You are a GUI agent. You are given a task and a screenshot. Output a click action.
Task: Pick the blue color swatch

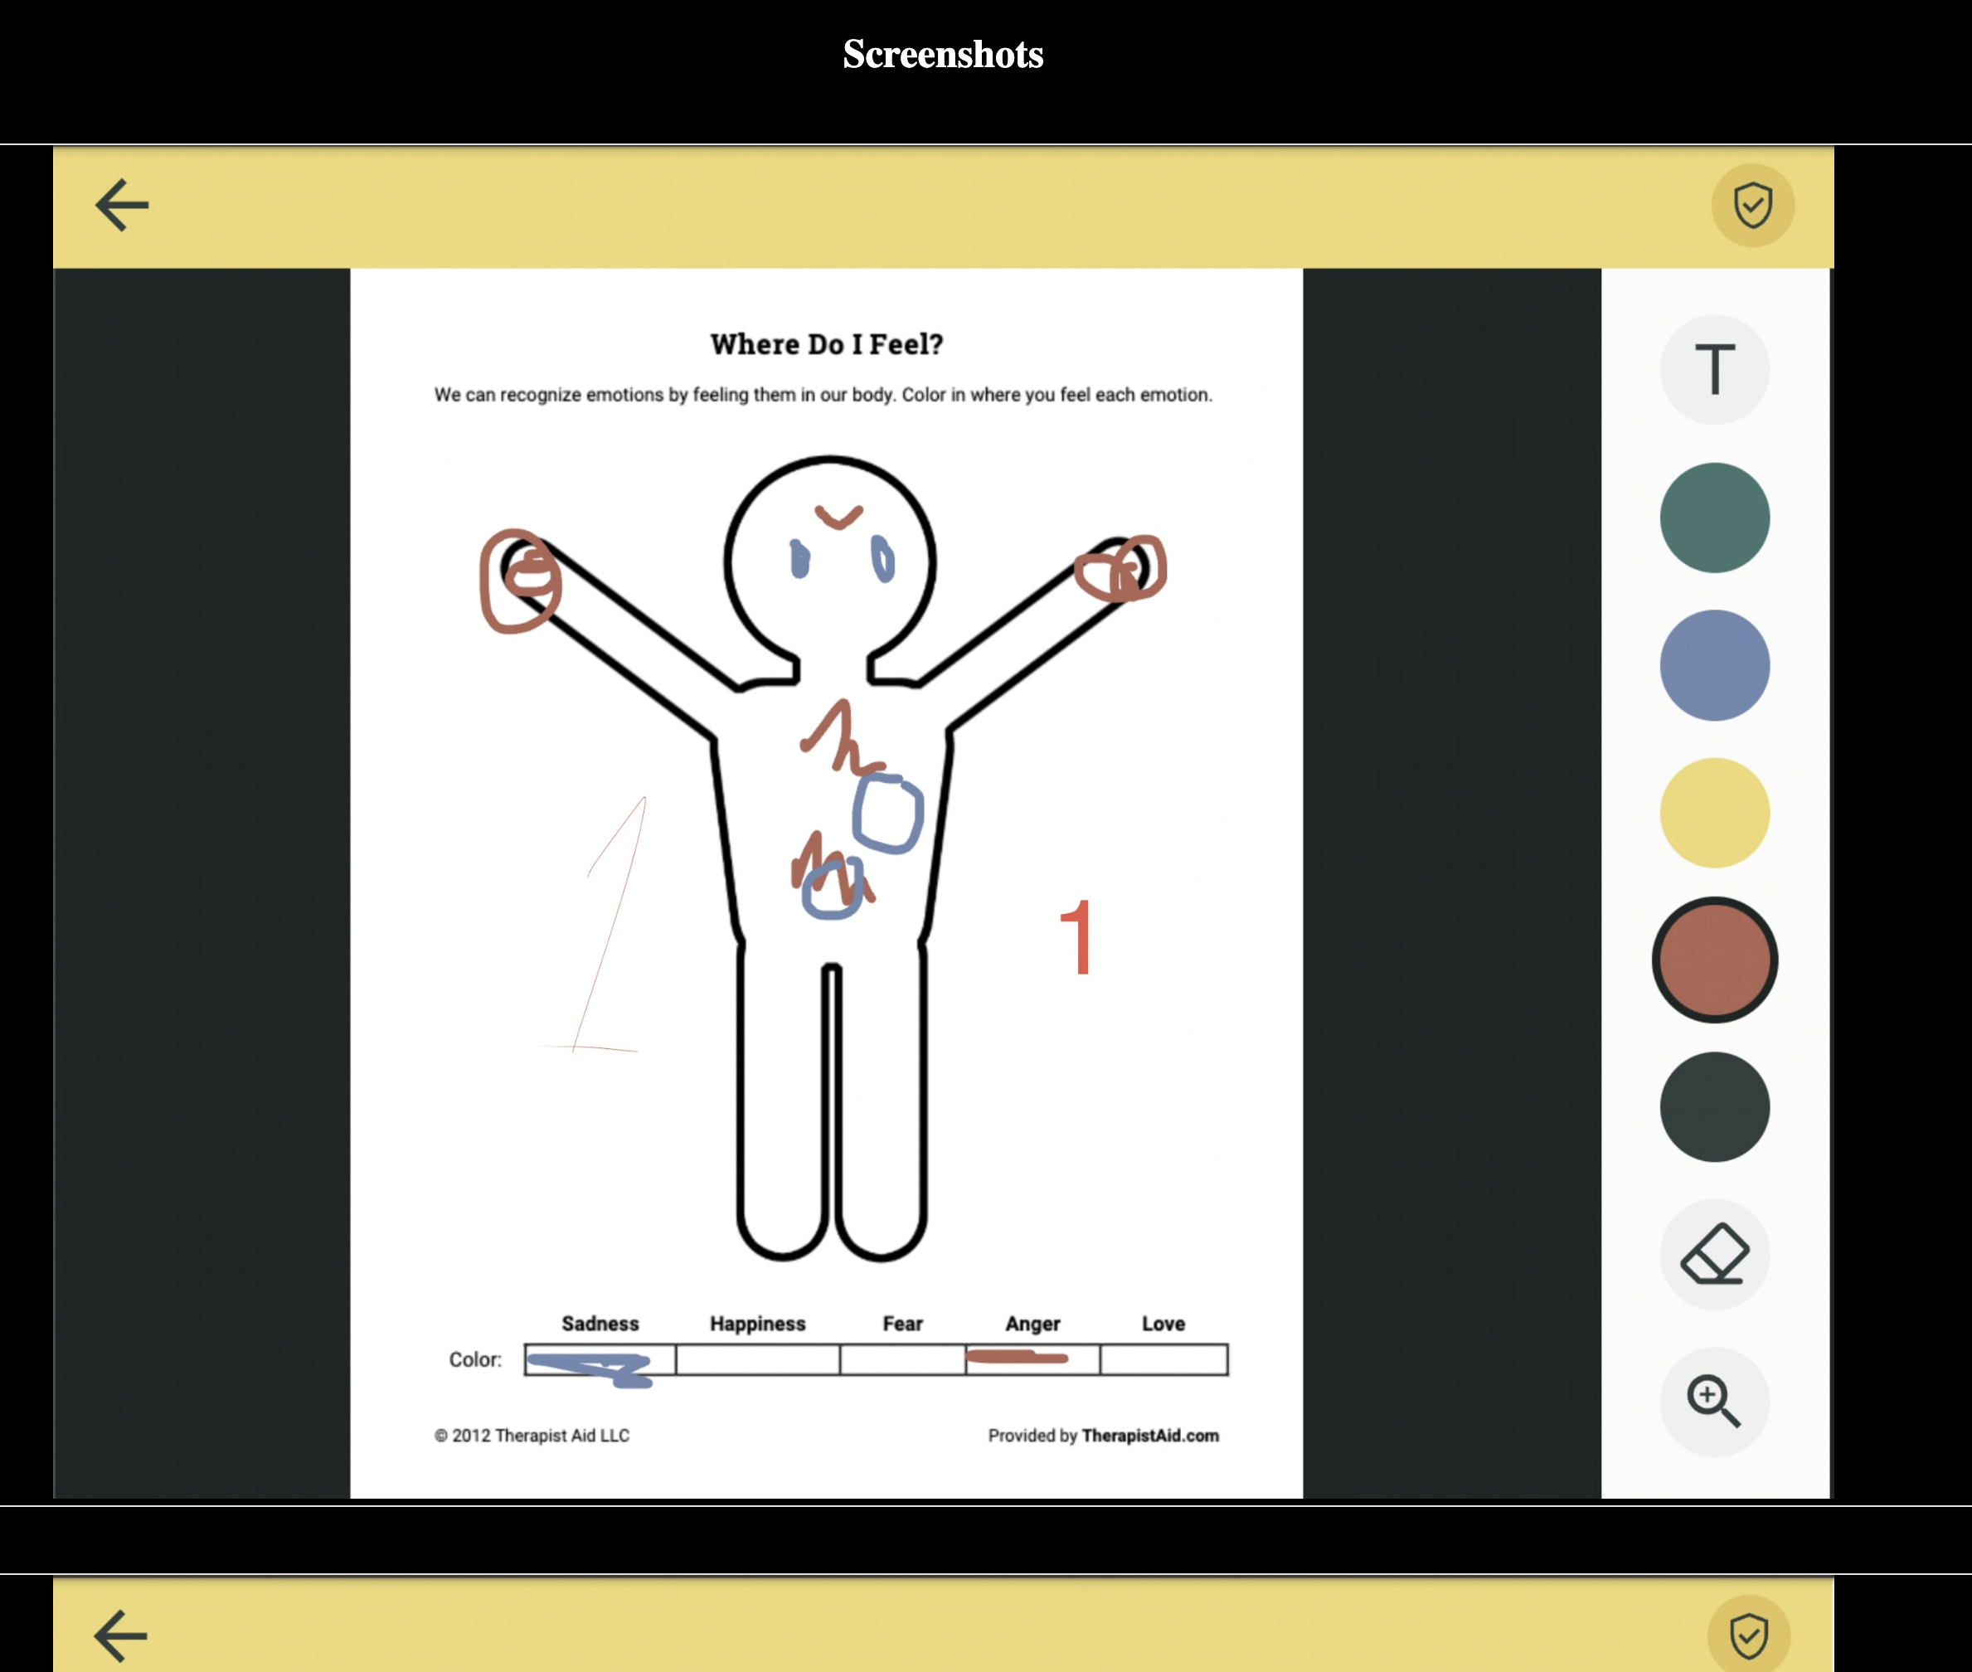point(1713,664)
